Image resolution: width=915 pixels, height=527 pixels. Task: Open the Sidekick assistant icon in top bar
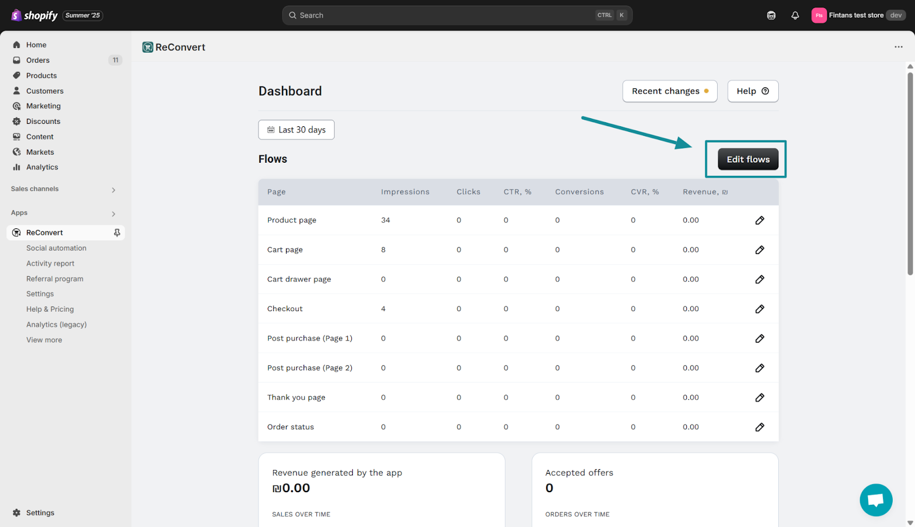tap(771, 15)
